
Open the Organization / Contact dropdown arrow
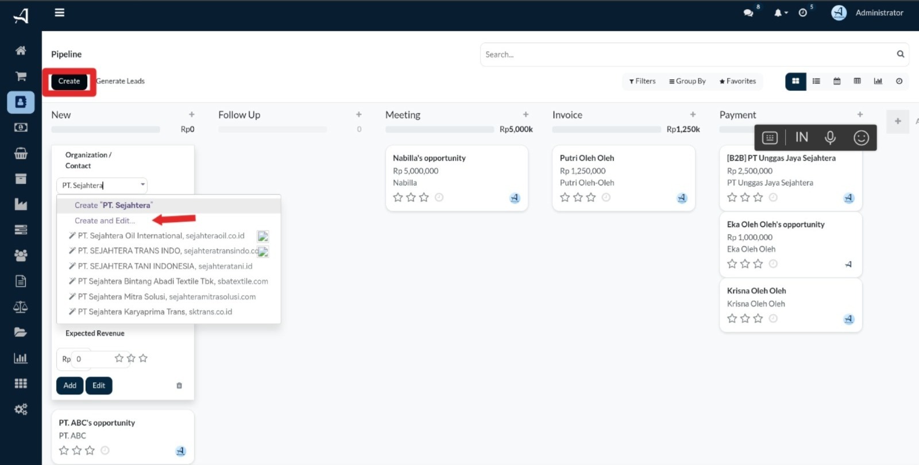[142, 185]
